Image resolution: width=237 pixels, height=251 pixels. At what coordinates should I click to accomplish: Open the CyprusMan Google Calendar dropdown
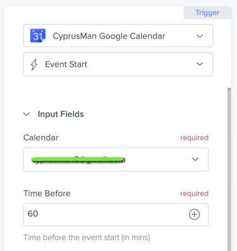[x=118, y=36]
